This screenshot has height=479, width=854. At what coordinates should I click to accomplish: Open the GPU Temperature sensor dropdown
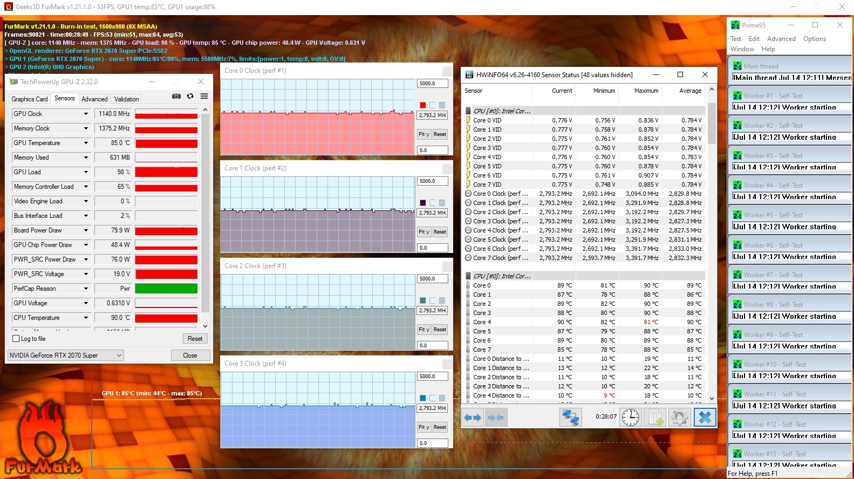(x=86, y=143)
